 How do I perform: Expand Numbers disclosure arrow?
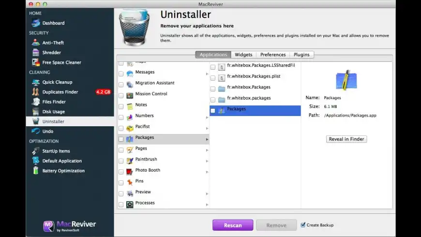(x=207, y=118)
